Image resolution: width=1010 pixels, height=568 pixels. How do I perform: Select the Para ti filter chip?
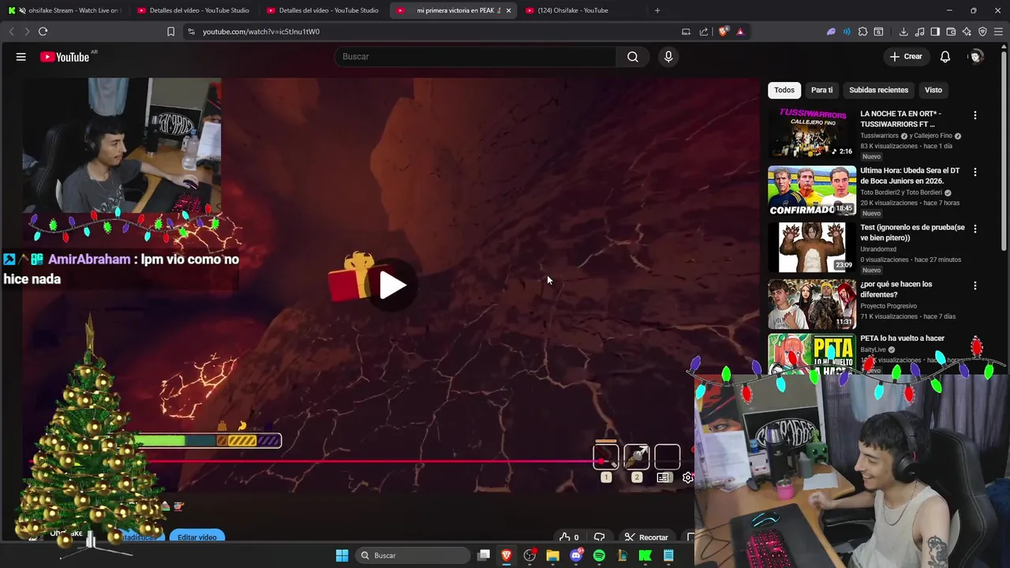(x=821, y=90)
